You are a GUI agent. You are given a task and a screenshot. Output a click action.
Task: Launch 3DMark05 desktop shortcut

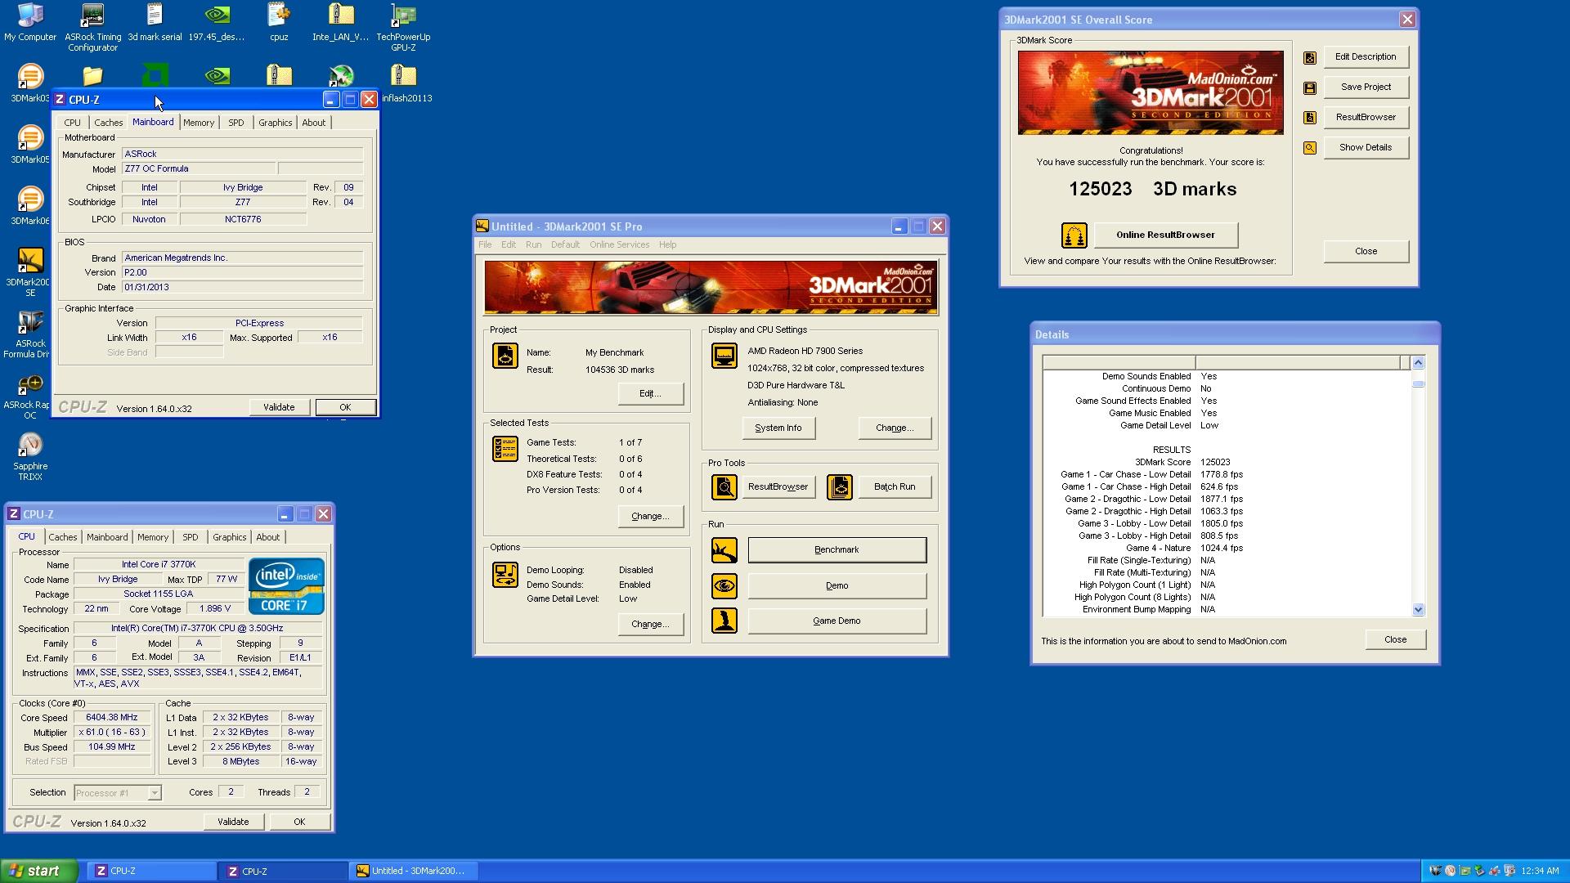point(30,145)
